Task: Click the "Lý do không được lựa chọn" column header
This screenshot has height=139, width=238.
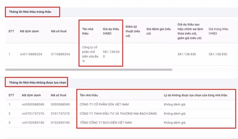Action: pos(195,95)
